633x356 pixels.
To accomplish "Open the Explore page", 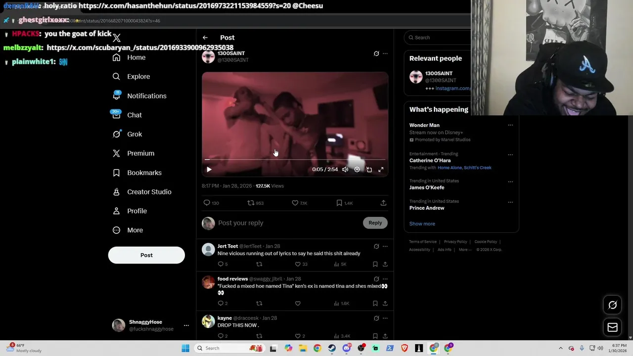I will click(131, 77).
